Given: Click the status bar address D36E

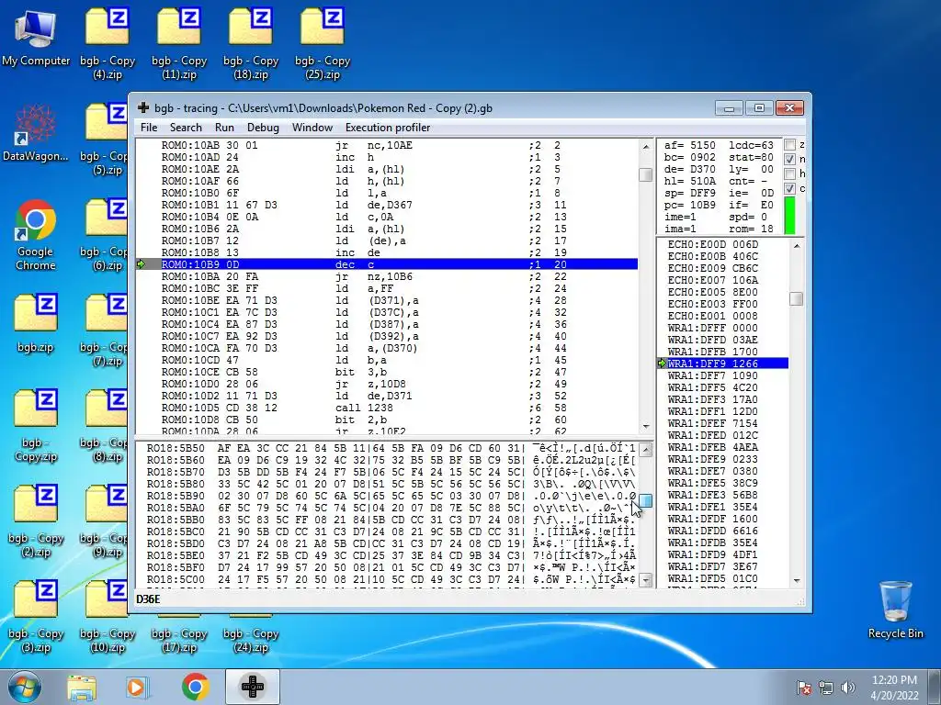Looking at the screenshot, I should (x=148, y=599).
